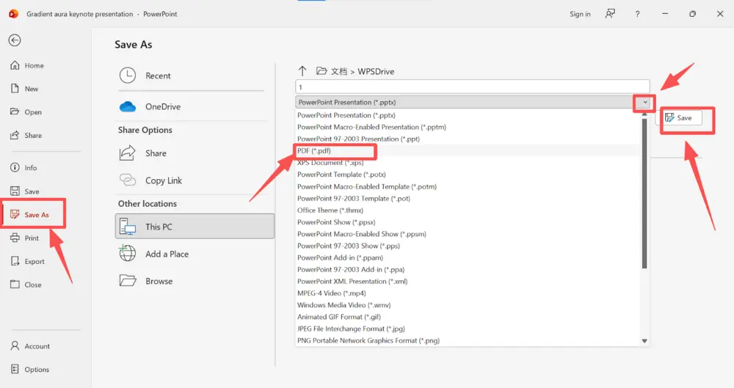Open Home in backstage sidebar
Screen dimensions: 734x388
click(x=27, y=65)
